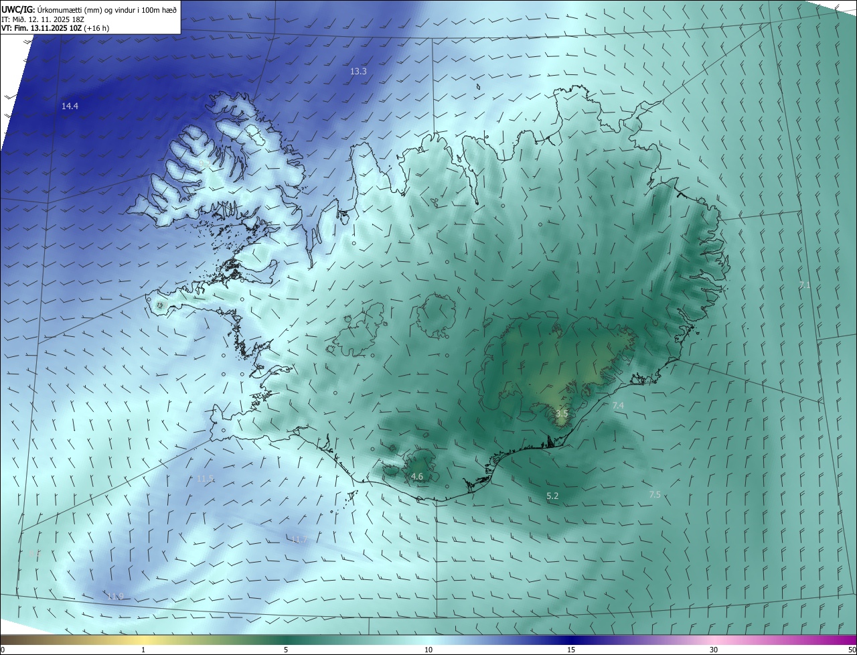Click the 7.1 value label on the map

click(805, 285)
